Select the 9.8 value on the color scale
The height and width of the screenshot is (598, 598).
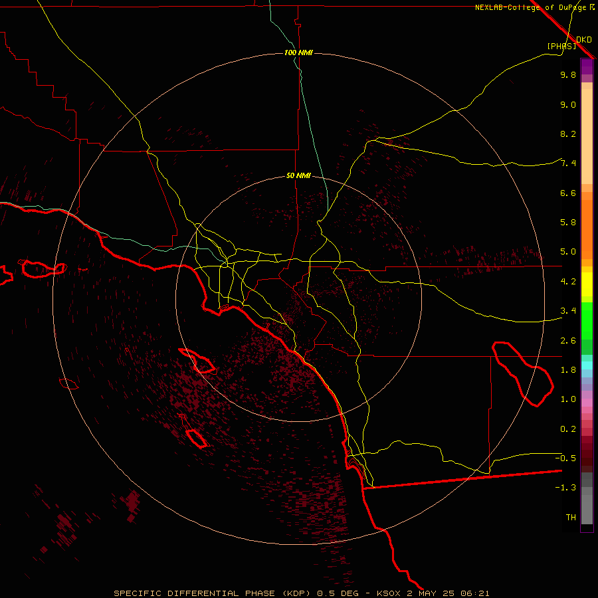(x=568, y=74)
